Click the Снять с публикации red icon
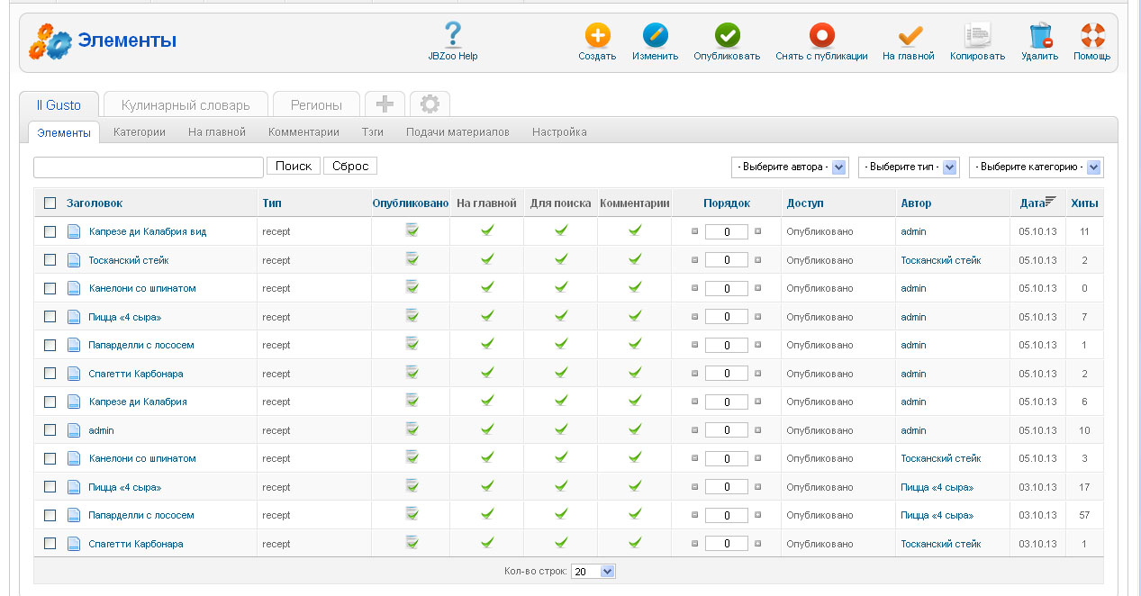This screenshot has height=596, width=1141. 821,36
